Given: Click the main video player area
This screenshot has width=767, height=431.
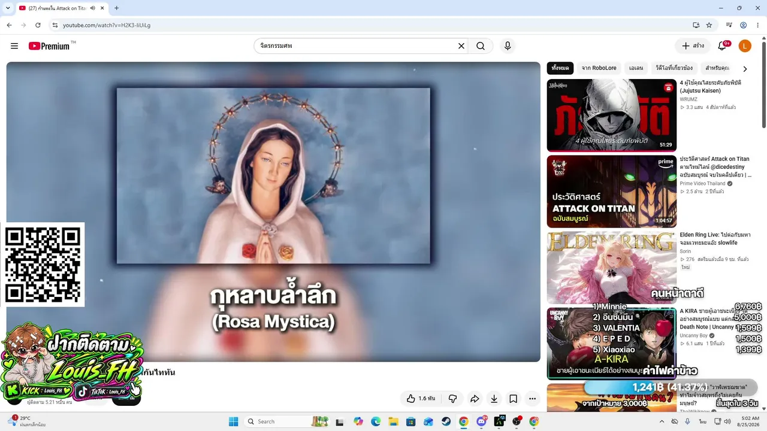Looking at the screenshot, I should coord(273,212).
